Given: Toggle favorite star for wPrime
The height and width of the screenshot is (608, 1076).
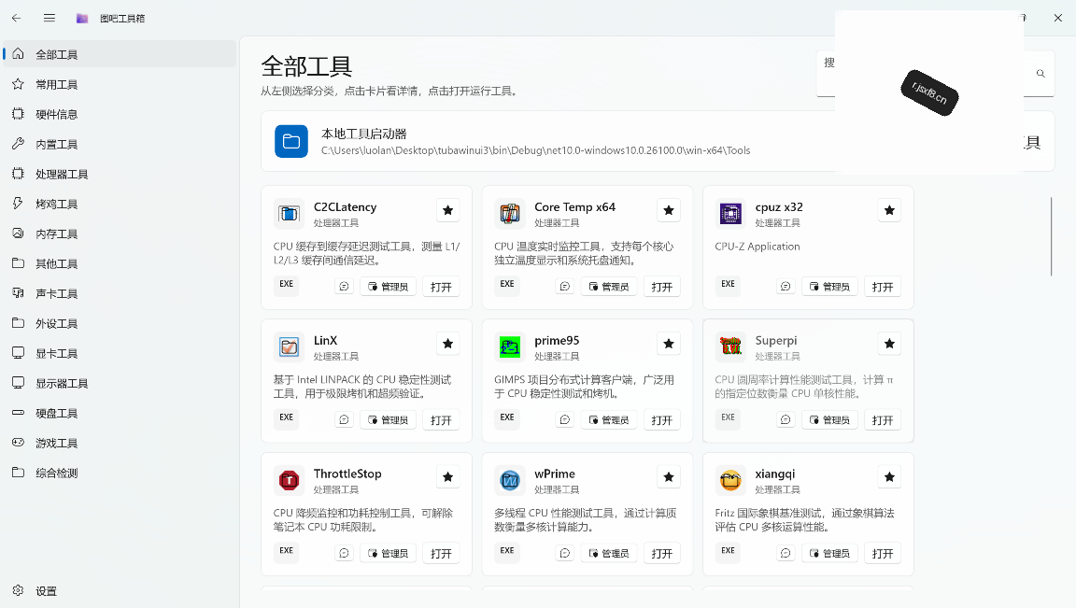Looking at the screenshot, I should [669, 477].
